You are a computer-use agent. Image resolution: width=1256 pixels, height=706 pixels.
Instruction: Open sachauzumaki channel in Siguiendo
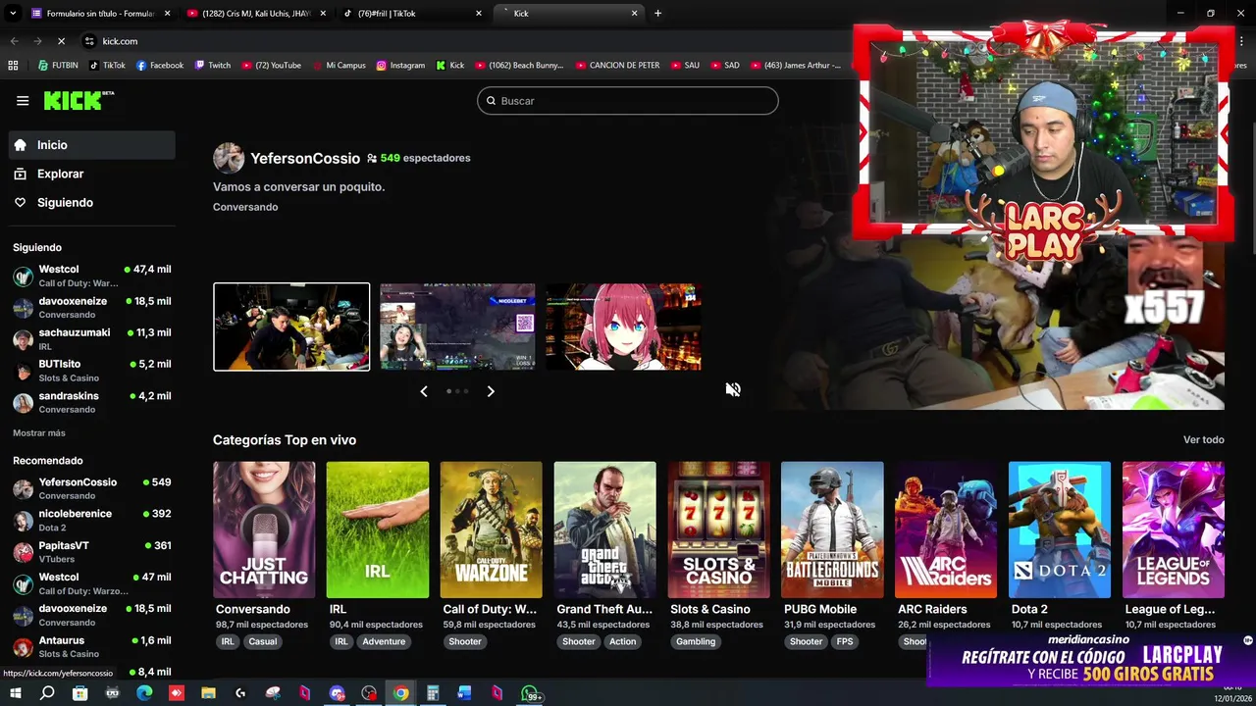pyautogui.click(x=92, y=339)
